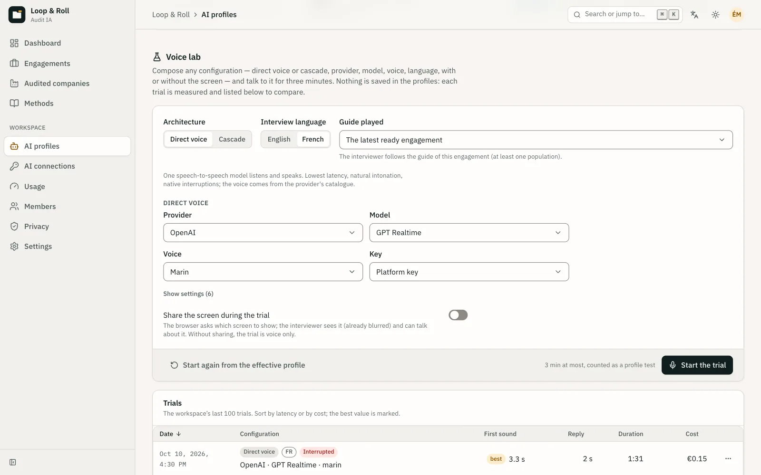Click the Usage gauge icon
Screen dimensions: 761x475
14,186
